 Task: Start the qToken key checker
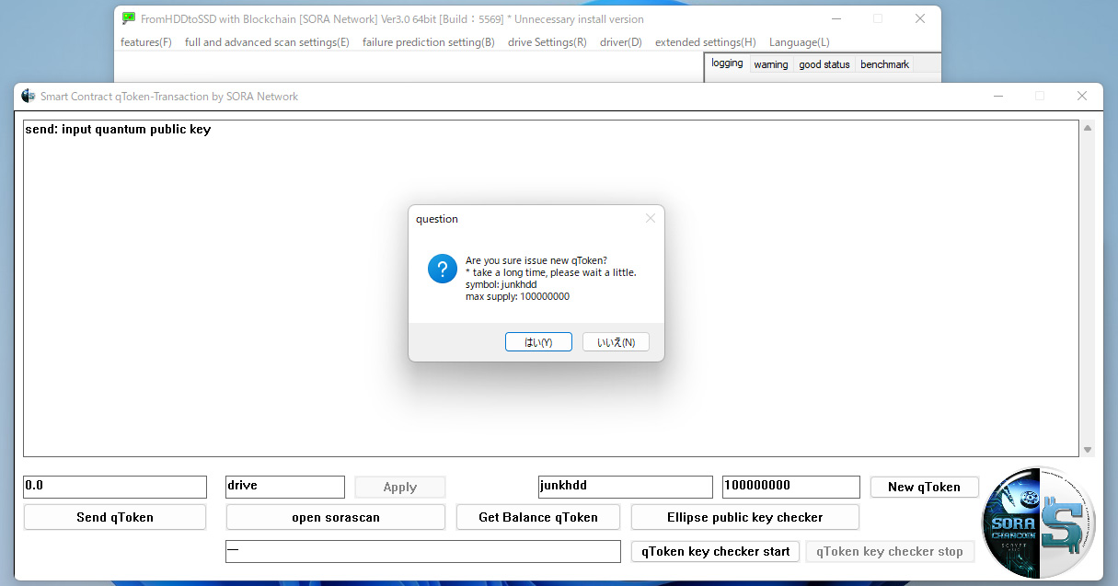pyautogui.click(x=715, y=551)
